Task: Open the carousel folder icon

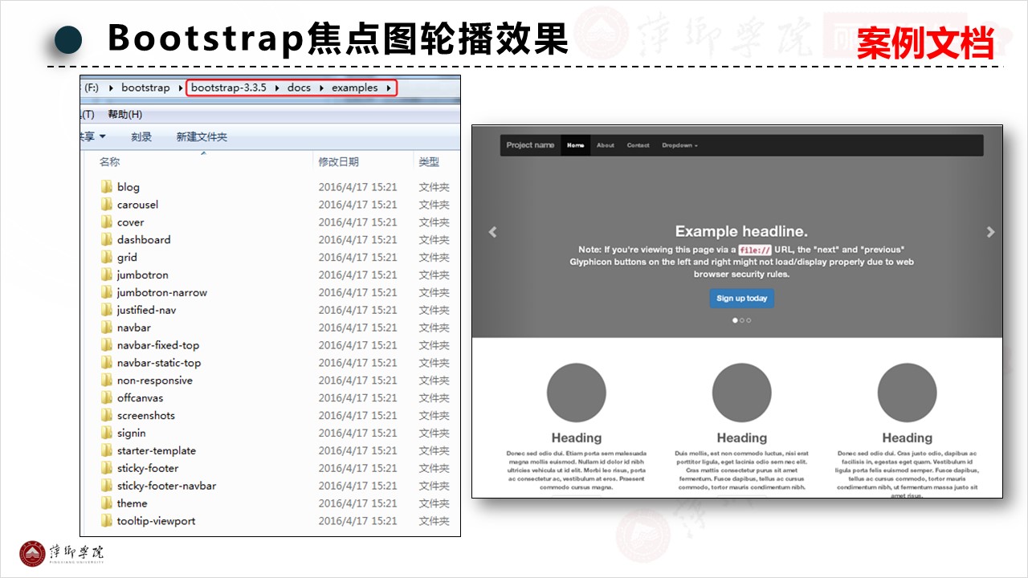Action: tap(107, 205)
